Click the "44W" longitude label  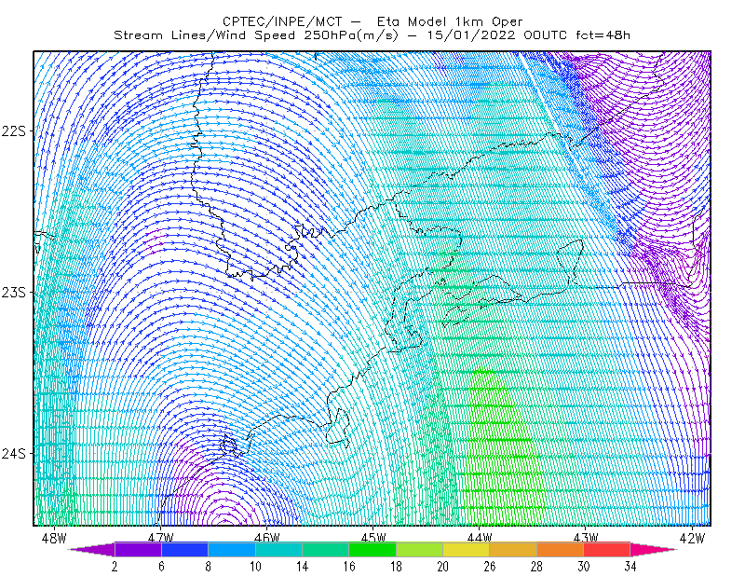[x=480, y=538]
